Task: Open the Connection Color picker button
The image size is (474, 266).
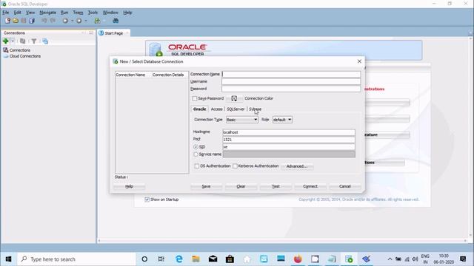Action: (234, 98)
